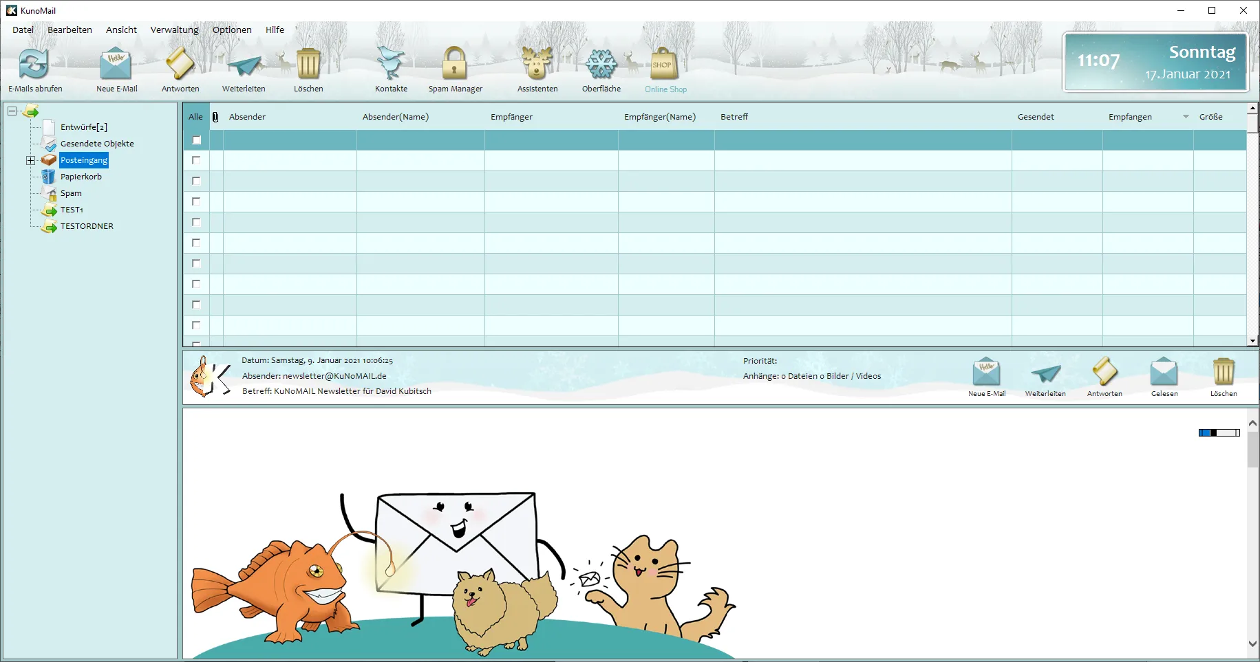Open Hilfe menu

(275, 30)
